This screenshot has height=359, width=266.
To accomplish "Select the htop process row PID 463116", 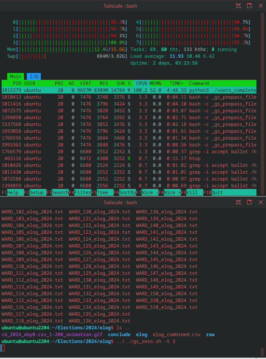I will tap(129, 158).
